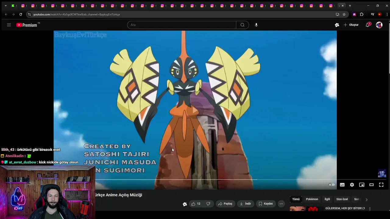The image size is (390, 219).
Task: Reload the YouTube page
Action: 21,14
